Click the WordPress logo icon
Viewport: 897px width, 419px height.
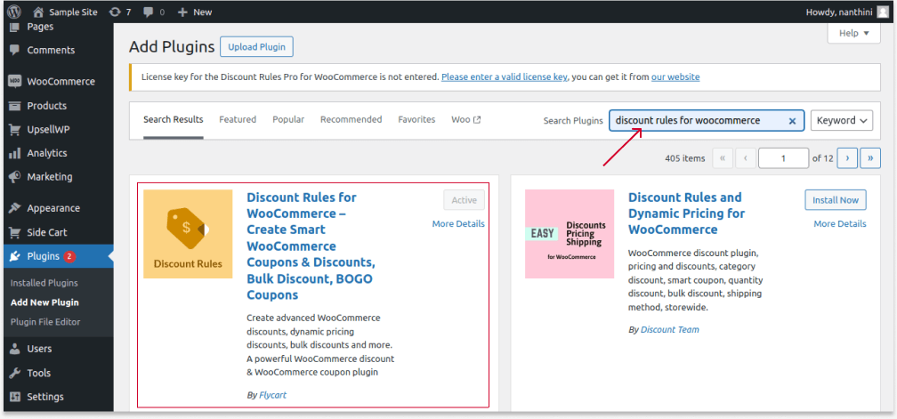click(14, 12)
